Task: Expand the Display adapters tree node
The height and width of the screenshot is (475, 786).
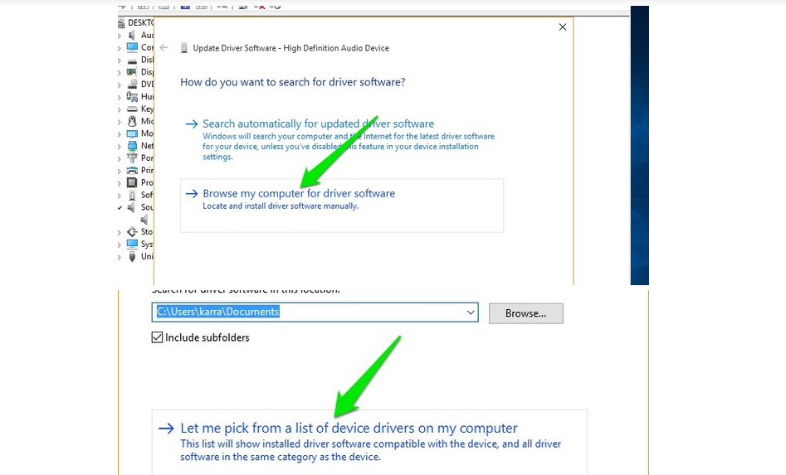Action: pyautogui.click(x=120, y=72)
